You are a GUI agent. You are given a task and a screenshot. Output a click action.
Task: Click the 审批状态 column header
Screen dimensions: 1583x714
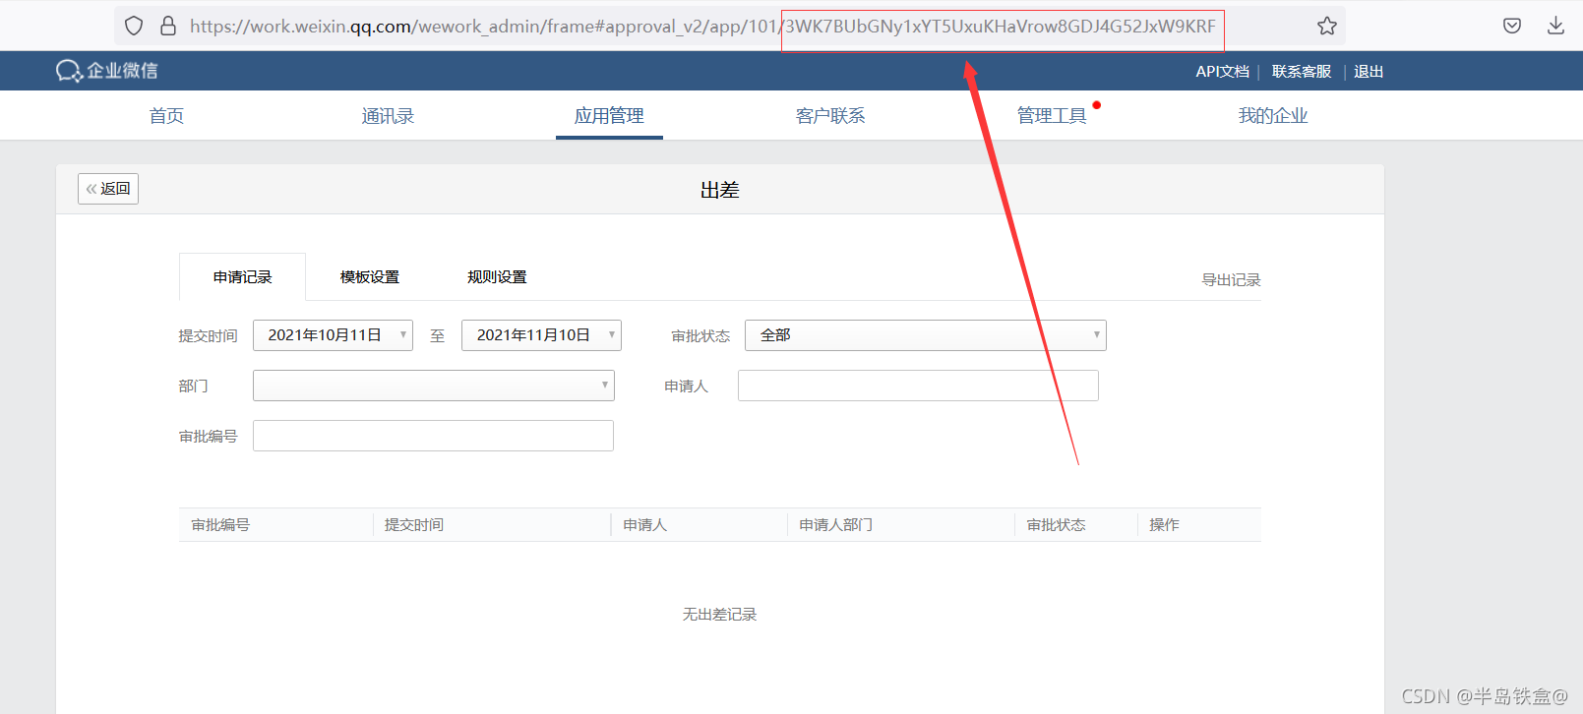[1057, 525]
